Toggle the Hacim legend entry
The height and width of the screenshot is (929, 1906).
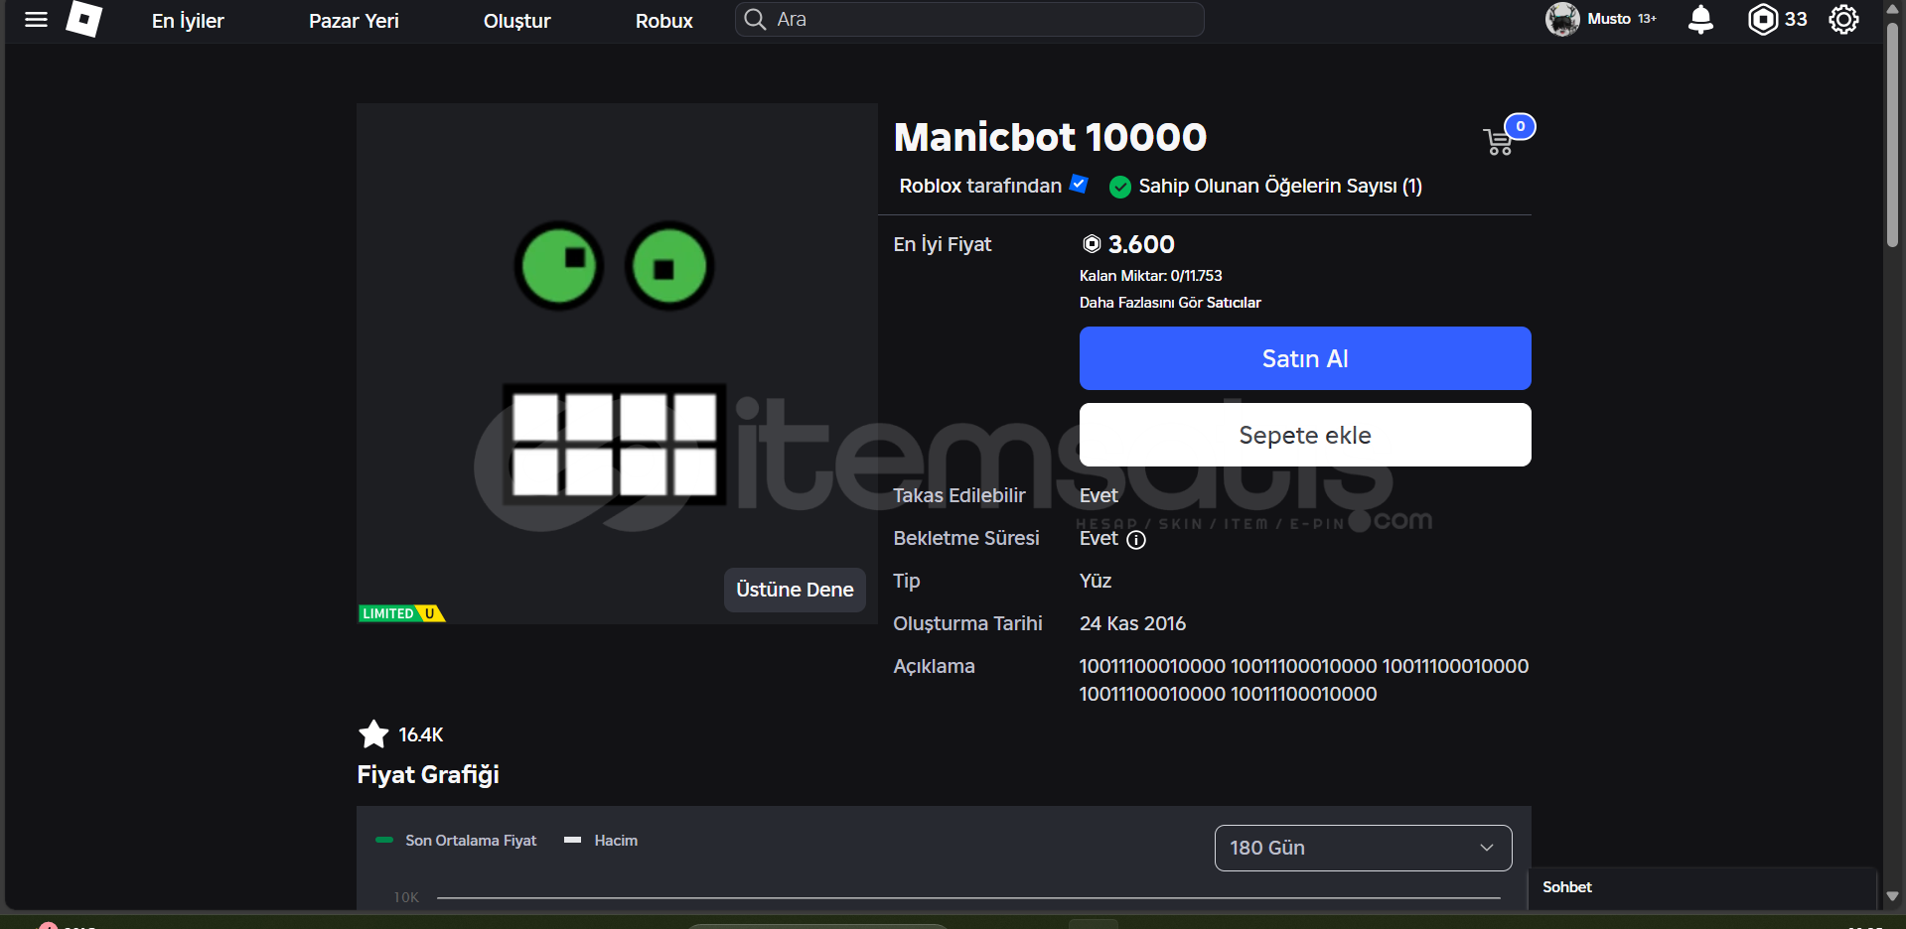[601, 841]
